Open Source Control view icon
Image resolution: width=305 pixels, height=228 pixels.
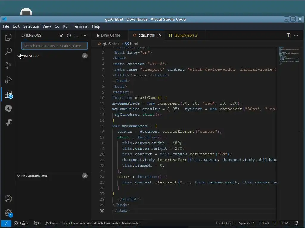pos(8,66)
